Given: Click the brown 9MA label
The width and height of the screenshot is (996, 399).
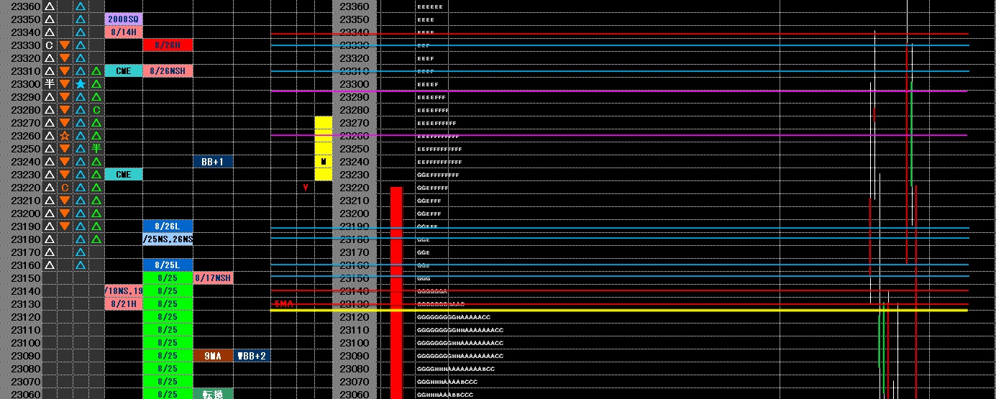Looking at the screenshot, I should (213, 356).
